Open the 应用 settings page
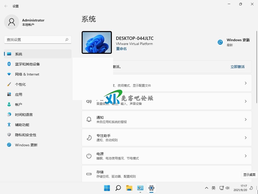Viewport: 258px width, 194px height. [19, 94]
